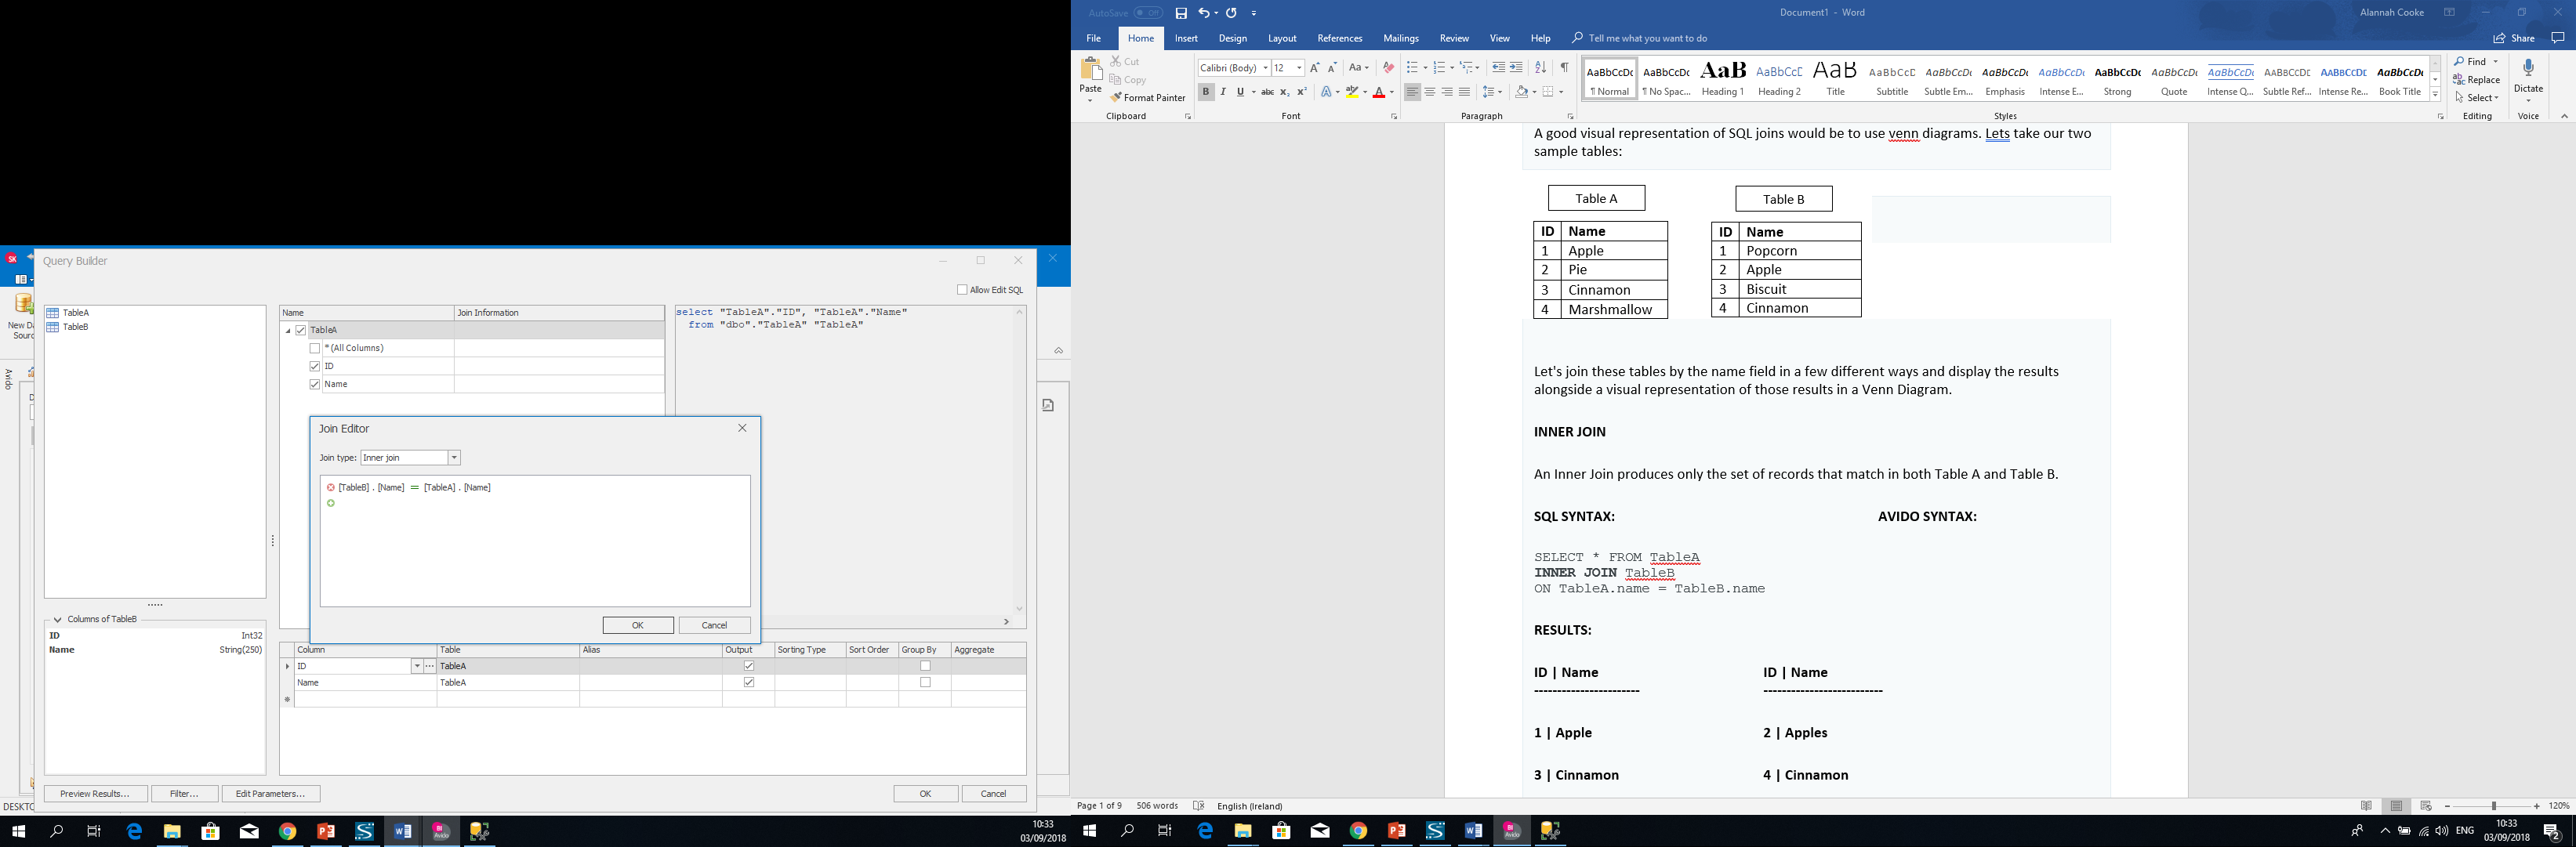Screen dimensions: 2576x847
Task: Click Edit Parameters... button
Action: (x=270, y=794)
